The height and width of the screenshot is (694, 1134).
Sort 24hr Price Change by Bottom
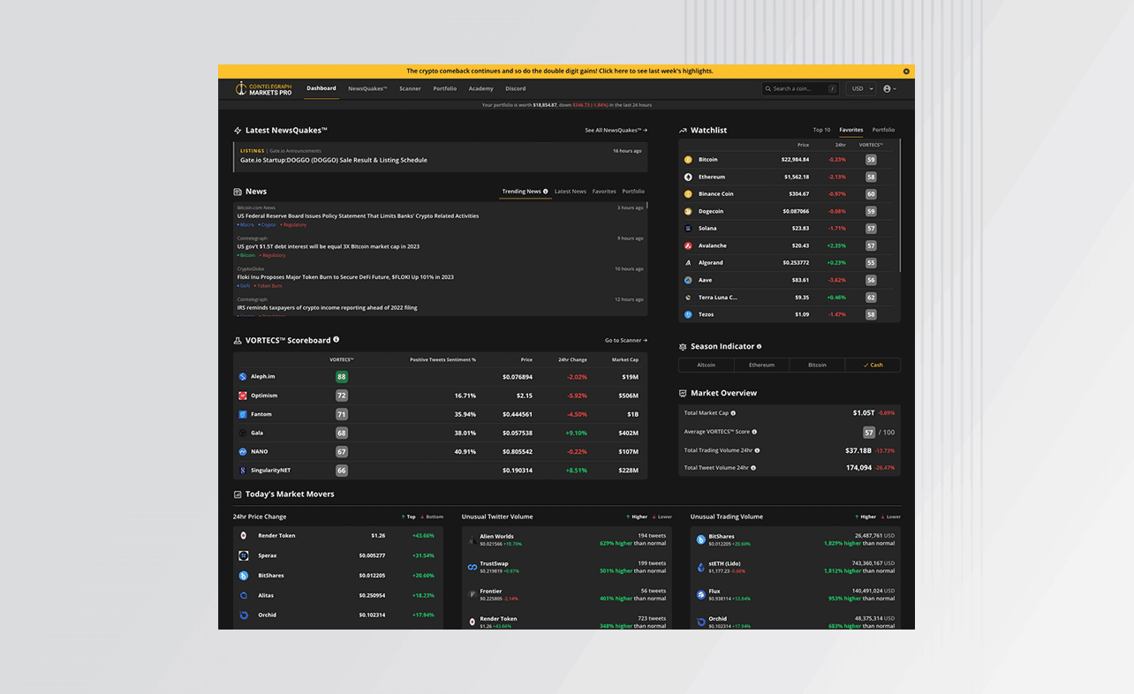tap(432, 517)
